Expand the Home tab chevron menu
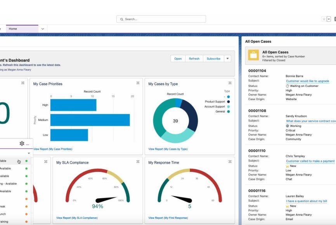Viewport: 336px width, 225px height. pyautogui.click(x=43, y=29)
